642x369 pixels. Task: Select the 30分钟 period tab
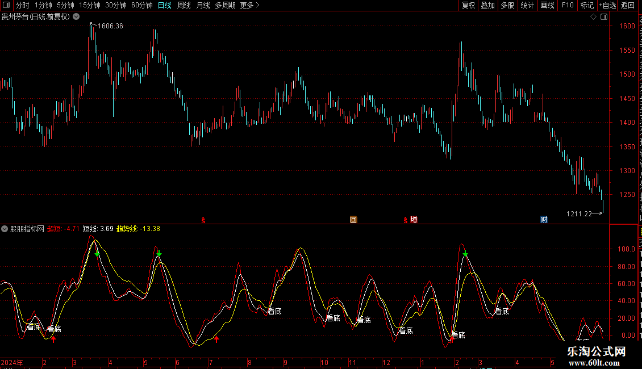(116, 5)
